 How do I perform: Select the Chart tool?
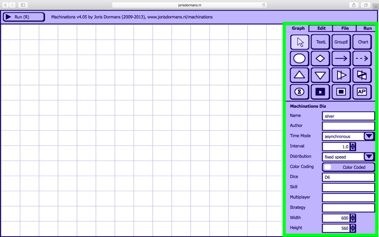click(362, 42)
